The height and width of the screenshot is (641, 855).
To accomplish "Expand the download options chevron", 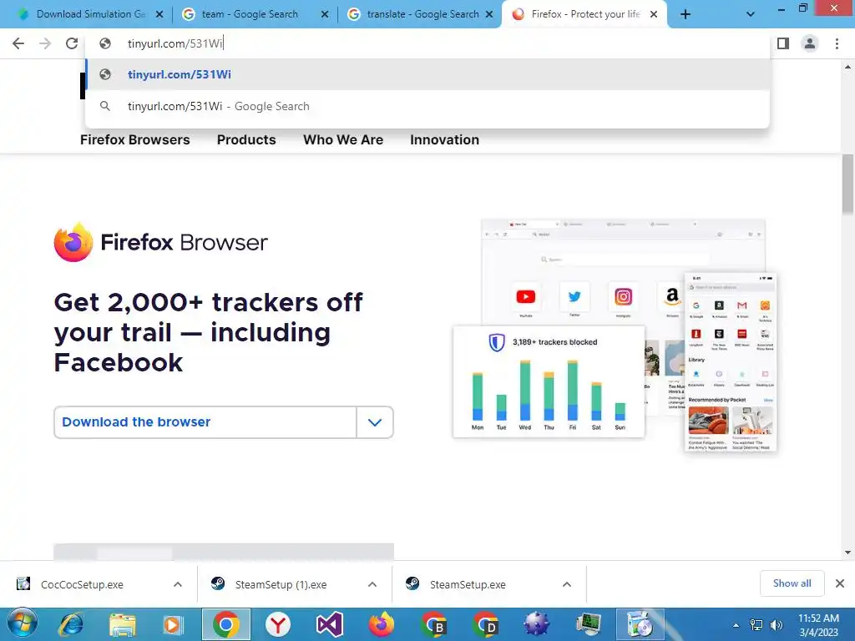I will click(x=375, y=421).
